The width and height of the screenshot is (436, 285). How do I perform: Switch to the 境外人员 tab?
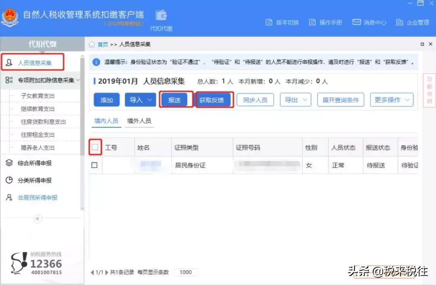click(139, 120)
